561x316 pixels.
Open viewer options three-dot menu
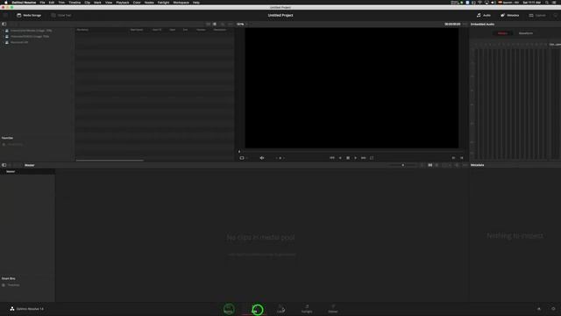coord(465,24)
